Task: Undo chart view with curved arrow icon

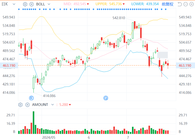Action: (x=180, y=4)
